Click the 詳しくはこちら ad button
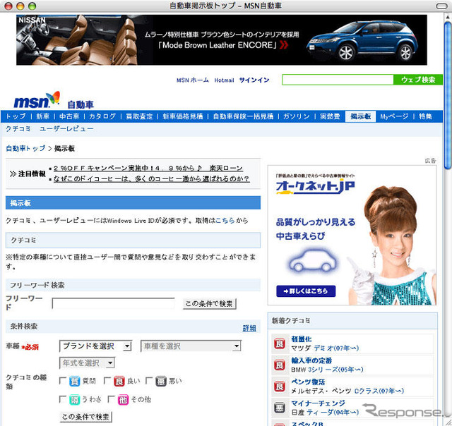This screenshot has height=426, width=452. (x=306, y=291)
